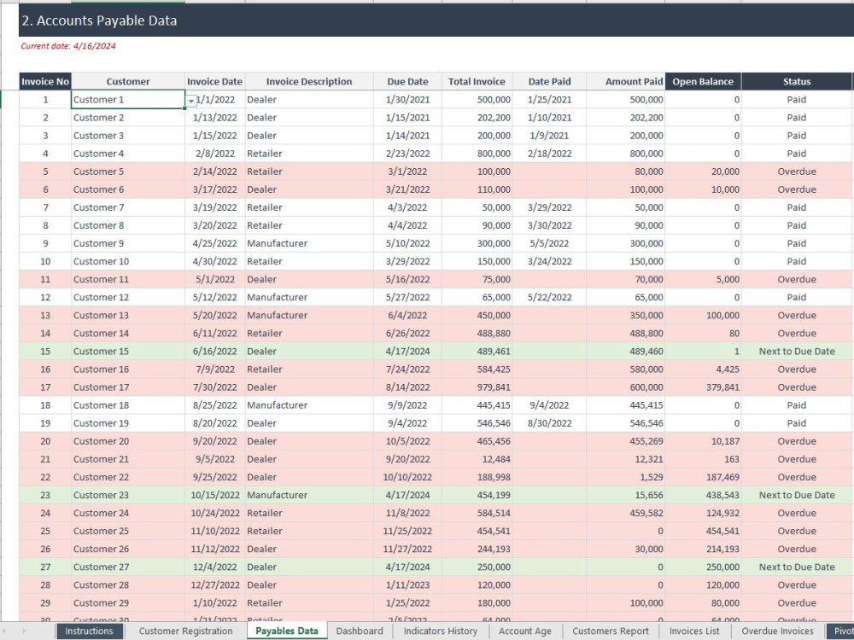Switch to the Account Age sheet tab

coord(525,631)
